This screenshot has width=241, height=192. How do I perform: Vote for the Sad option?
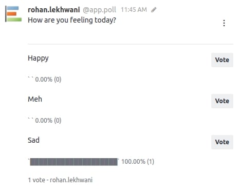pos(222,142)
